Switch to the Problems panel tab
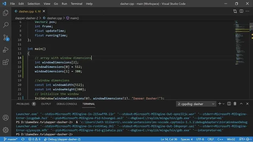 (x=23, y=104)
